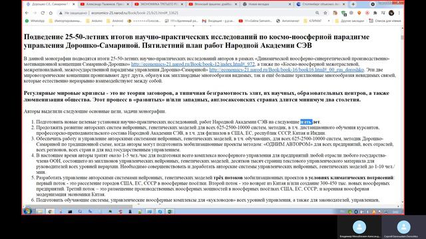
Task: Open Chrome taskbar icon
Action: coord(50,211)
